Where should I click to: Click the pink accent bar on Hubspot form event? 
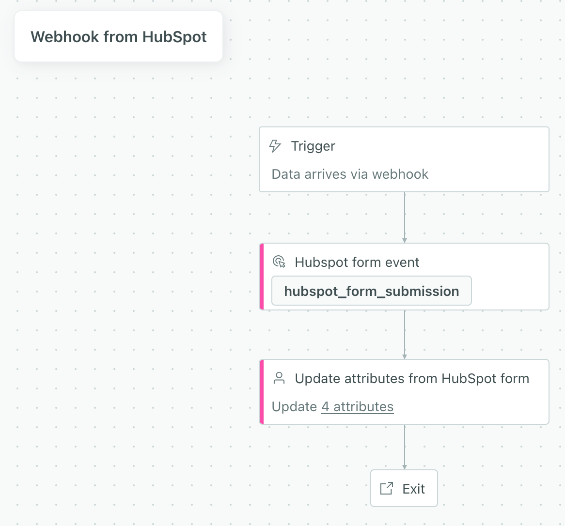(x=262, y=276)
